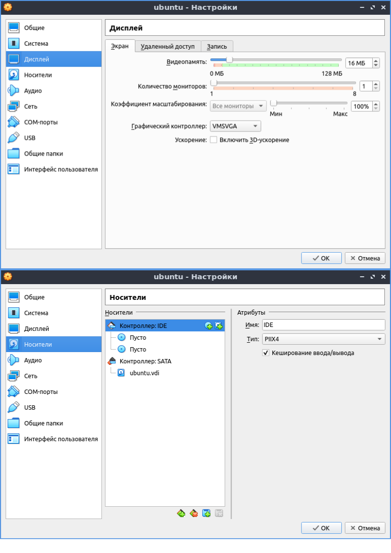The image size is (391, 553).
Task: Click OK in the Носители window
Action: pyautogui.click(x=321, y=528)
